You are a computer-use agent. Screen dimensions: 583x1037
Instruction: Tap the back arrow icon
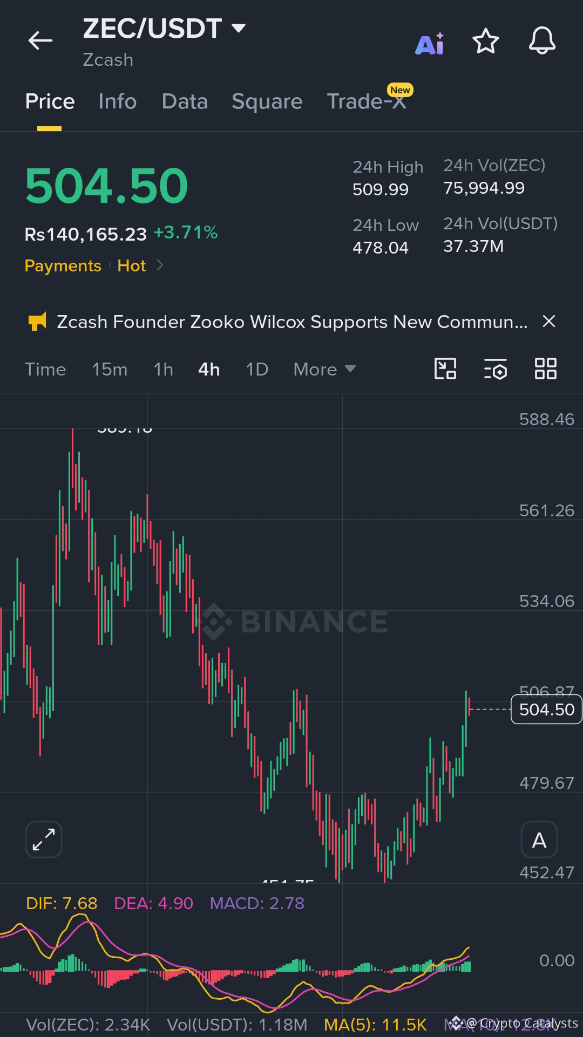tap(40, 40)
